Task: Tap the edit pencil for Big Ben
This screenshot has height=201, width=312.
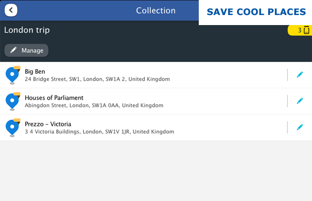Action: point(300,75)
